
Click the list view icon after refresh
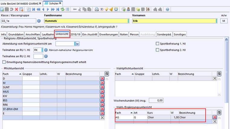(x=67, y=9)
